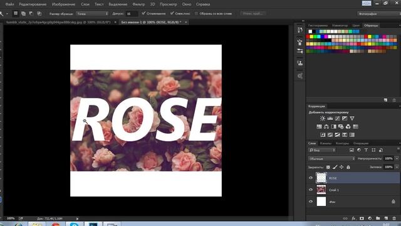Viewport: 401px width, 226px height.
Task: Open the Swatches panel flyout menu
Action: [399, 26]
